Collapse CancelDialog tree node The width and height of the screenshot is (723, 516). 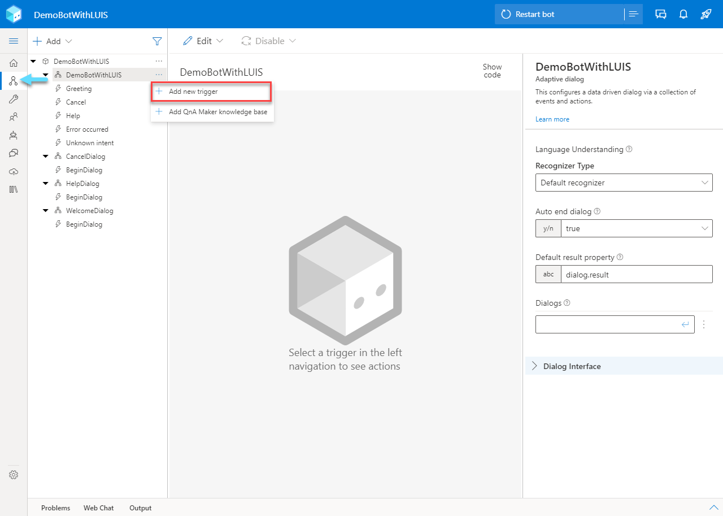click(46, 157)
